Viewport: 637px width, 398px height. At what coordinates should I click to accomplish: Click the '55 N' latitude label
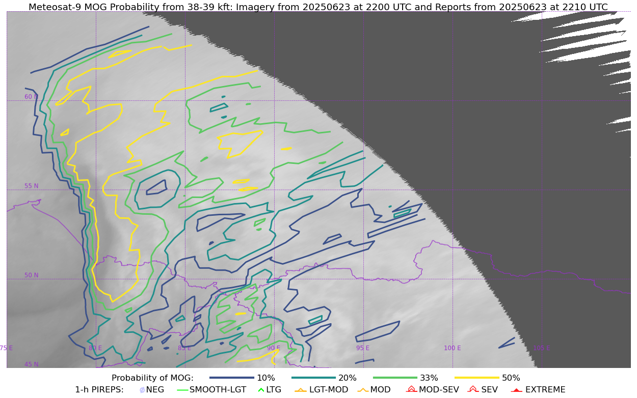pos(31,186)
